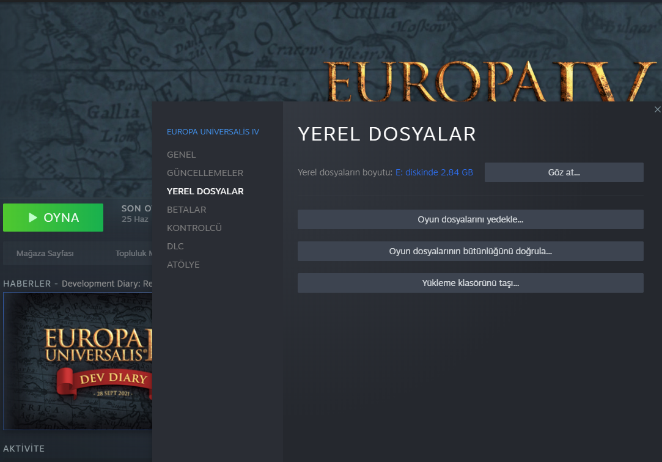Screen dimensions: 662x462
Task: Click Yükleme klasörünü taşı button
Action: 470,283
